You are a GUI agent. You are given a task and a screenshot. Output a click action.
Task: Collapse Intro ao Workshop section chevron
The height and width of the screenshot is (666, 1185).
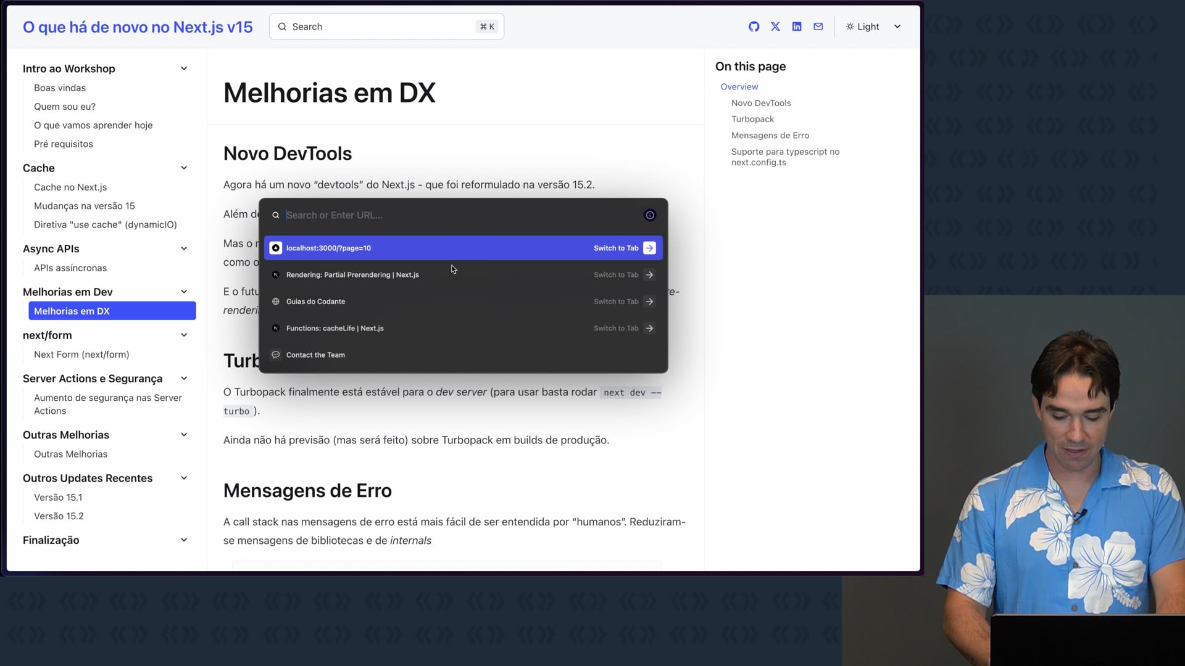(184, 68)
